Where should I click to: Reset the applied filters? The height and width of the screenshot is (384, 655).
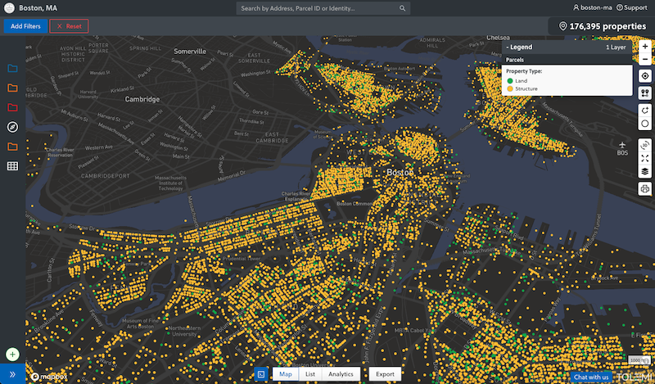click(x=69, y=26)
